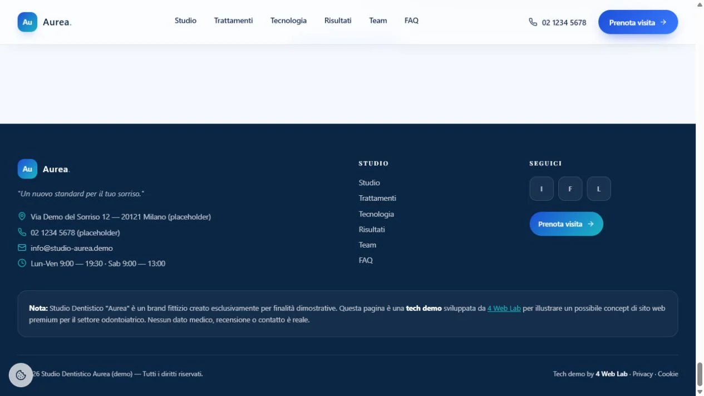704x396 pixels.
Task: Click the page vertical scrollbar thumb
Action: click(x=700, y=374)
